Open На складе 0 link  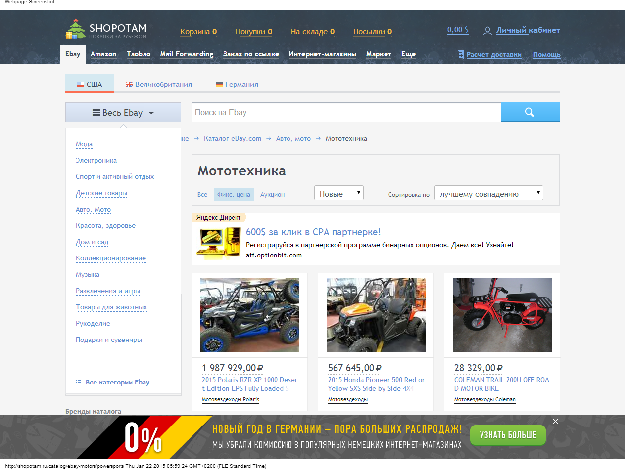tap(313, 32)
